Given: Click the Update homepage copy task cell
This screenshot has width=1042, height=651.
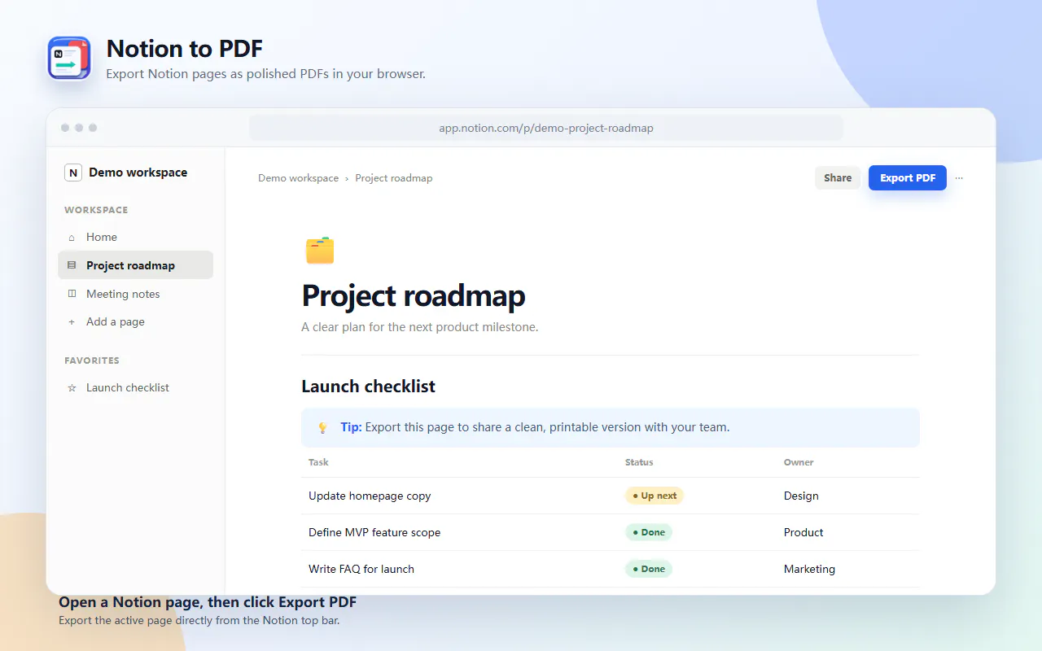Looking at the screenshot, I should (x=370, y=496).
